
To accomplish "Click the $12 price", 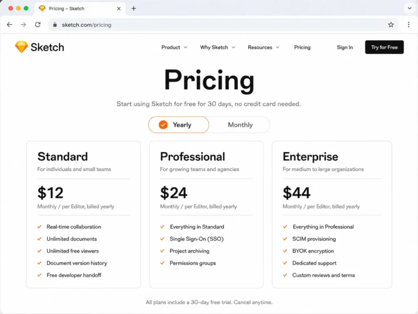I will click(x=50, y=193).
